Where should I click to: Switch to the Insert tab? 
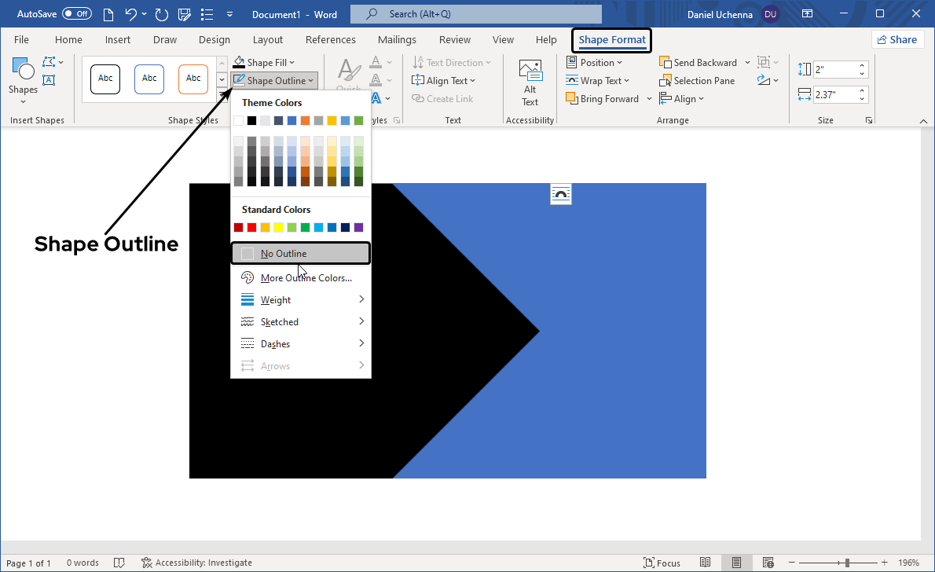coord(118,40)
